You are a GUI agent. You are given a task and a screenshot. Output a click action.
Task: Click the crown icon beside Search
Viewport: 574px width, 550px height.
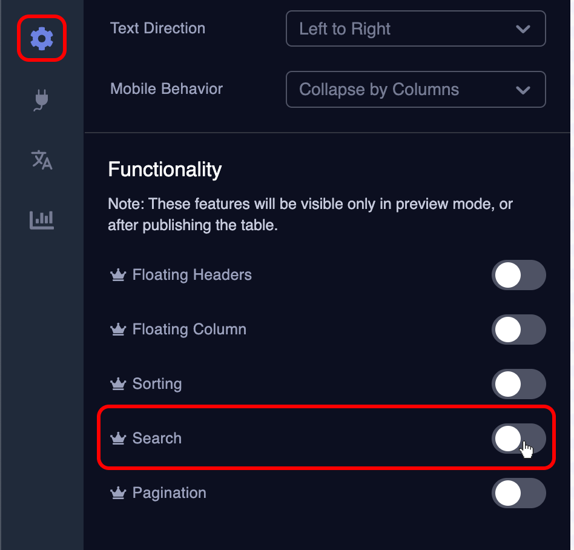117,439
